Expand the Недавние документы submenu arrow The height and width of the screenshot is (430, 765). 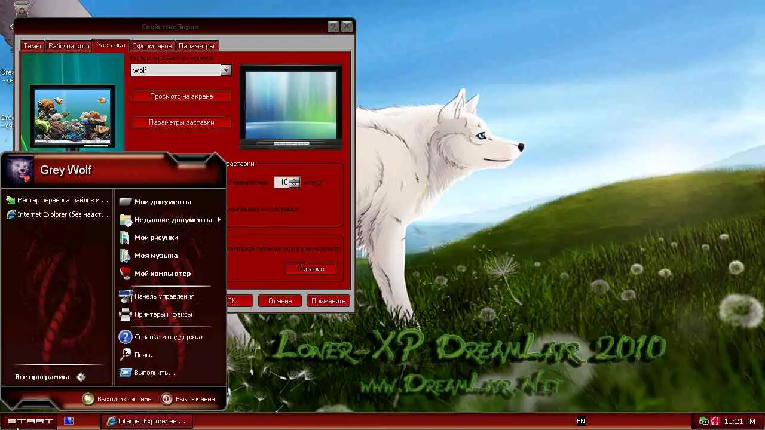pos(219,220)
